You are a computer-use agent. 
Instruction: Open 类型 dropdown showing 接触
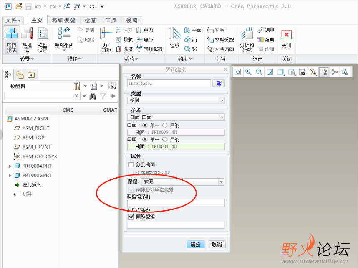[x=176, y=100]
